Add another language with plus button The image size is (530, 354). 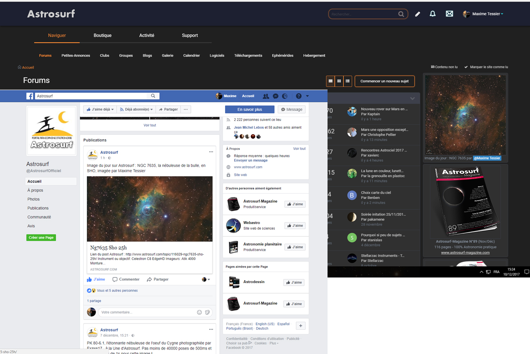300,326
